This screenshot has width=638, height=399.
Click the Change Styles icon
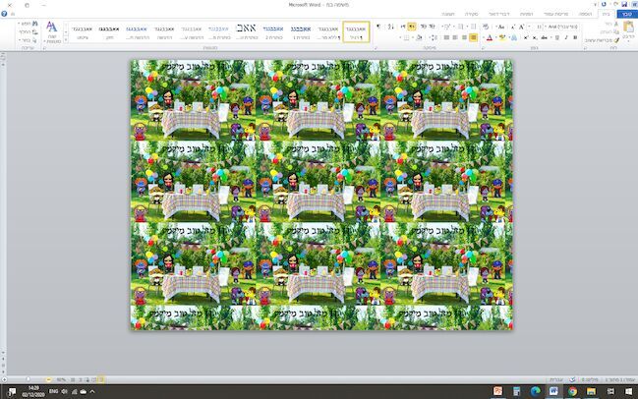click(51, 28)
